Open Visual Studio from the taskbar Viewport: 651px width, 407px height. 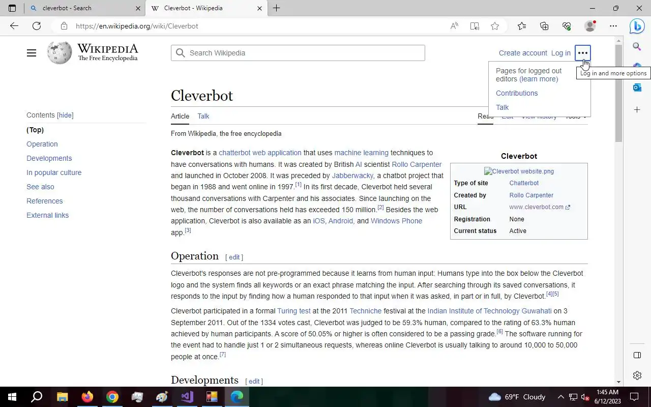coord(187,397)
